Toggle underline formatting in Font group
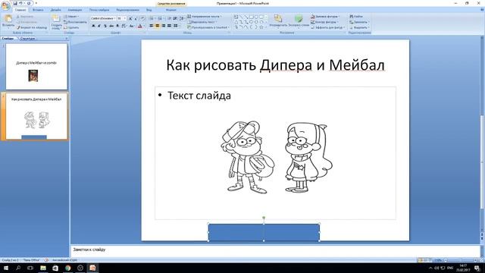The image size is (485, 273). coord(105,26)
